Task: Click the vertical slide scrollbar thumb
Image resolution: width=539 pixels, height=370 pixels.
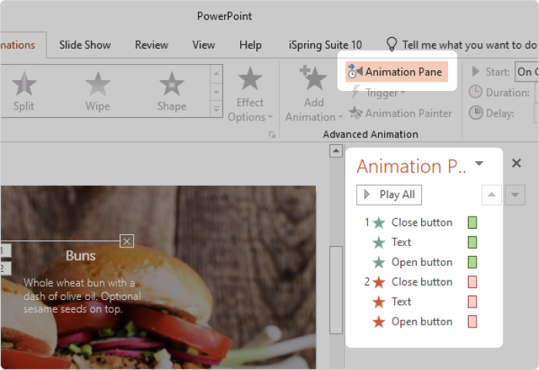Action: (x=336, y=290)
